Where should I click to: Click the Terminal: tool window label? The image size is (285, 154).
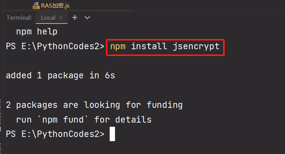19,18
